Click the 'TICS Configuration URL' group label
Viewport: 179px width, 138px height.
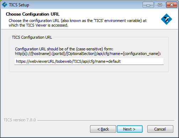(32, 37)
